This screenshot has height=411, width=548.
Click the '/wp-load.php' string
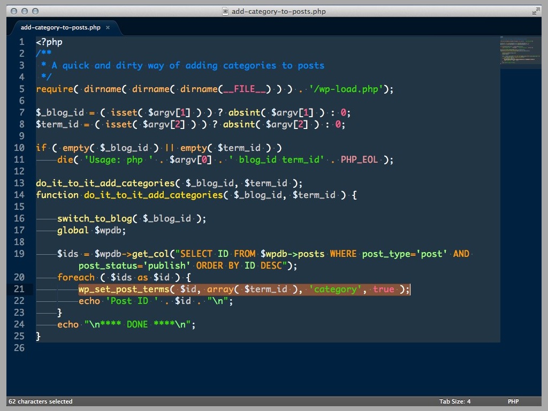(x=346, y=89)
